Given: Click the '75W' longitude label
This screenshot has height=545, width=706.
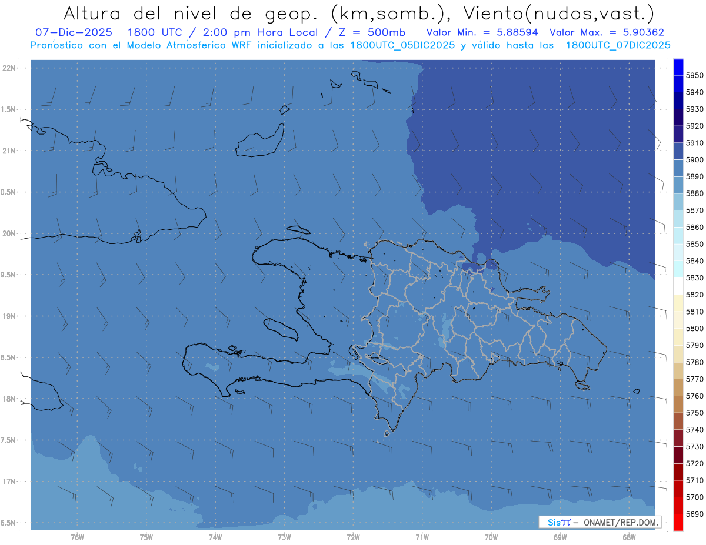Looking at the screenshot, I should click(x=146, y=537).
